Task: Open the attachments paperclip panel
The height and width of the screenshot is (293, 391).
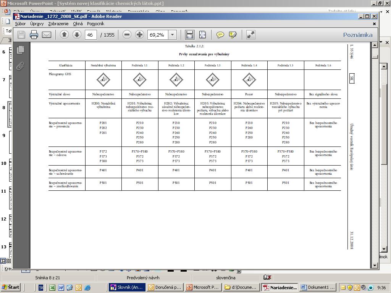Action: [21, 66]
